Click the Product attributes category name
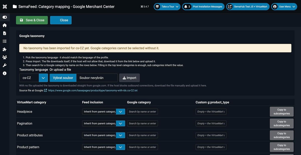The image size is (301, 155). coord(30,135)
